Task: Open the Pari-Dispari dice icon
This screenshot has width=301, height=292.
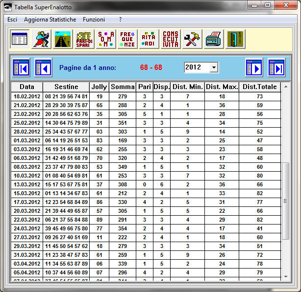Action: pyautogui.click(x=84, y=39)
